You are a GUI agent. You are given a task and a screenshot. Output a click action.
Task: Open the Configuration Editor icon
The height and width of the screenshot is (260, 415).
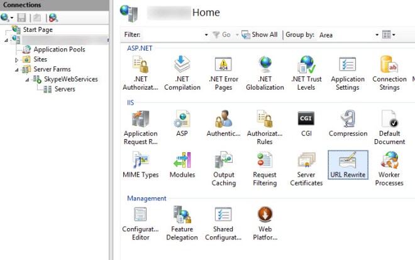[140, 224]
